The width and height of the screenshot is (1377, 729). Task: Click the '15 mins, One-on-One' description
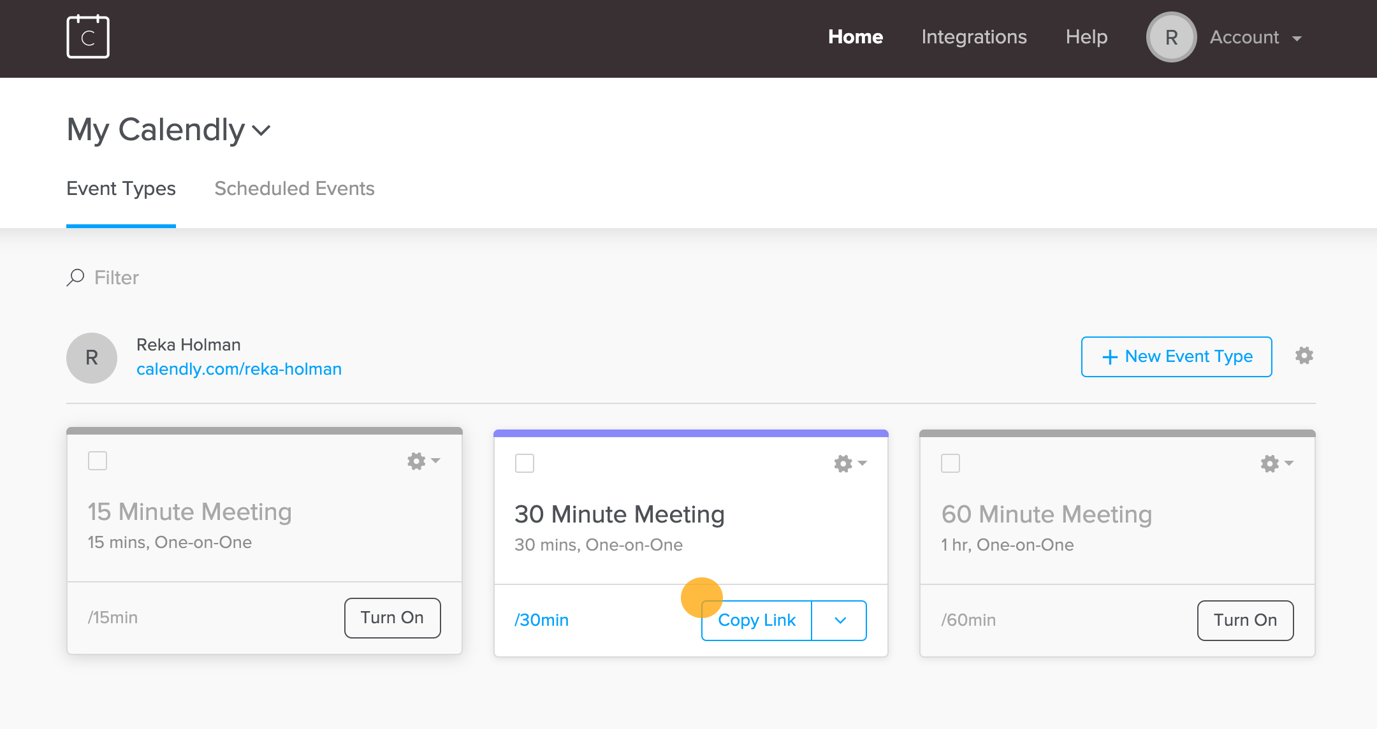point(170,542)
